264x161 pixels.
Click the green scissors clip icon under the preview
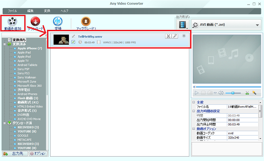[247, 93]
